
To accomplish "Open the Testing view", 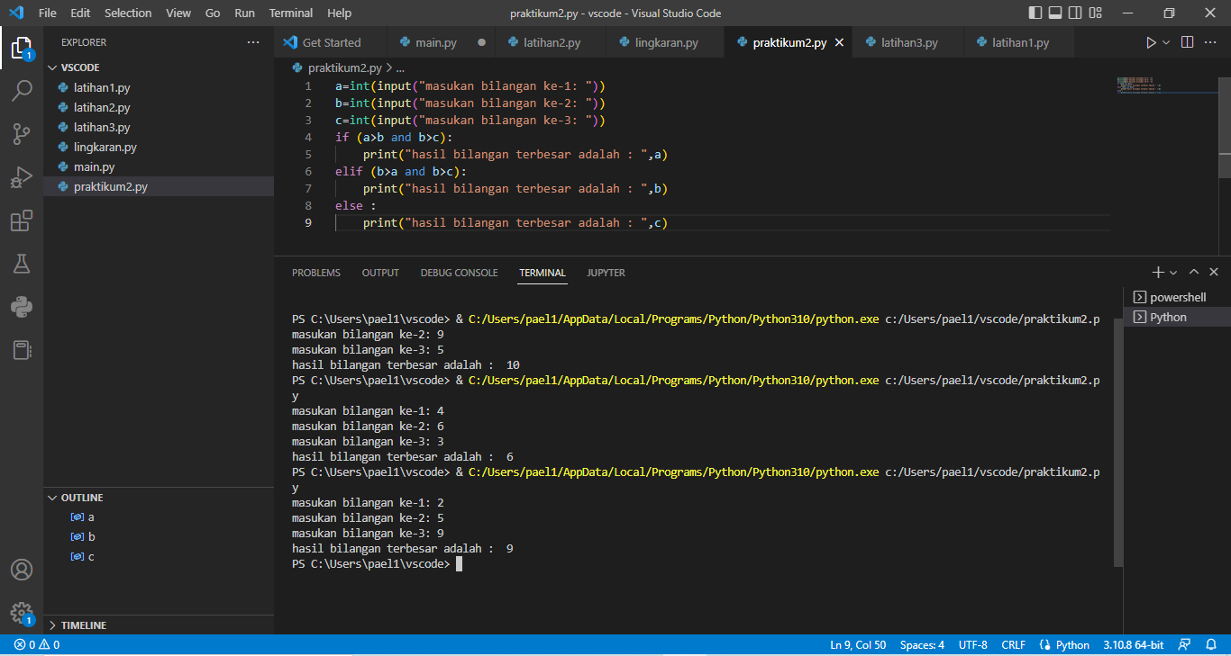I will pyautogui.click(x=22, y=264).
